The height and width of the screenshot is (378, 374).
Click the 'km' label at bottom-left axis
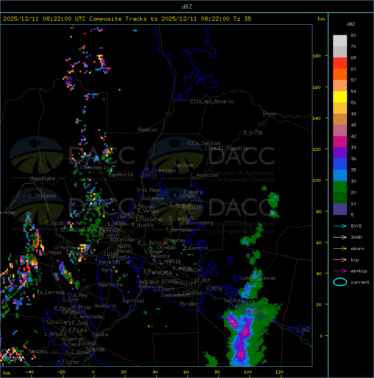click(x=7, y=373)
